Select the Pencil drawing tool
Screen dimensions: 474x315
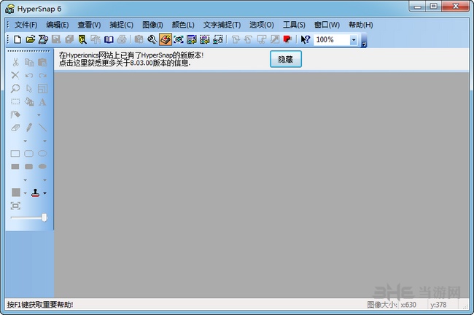(29, 128)
